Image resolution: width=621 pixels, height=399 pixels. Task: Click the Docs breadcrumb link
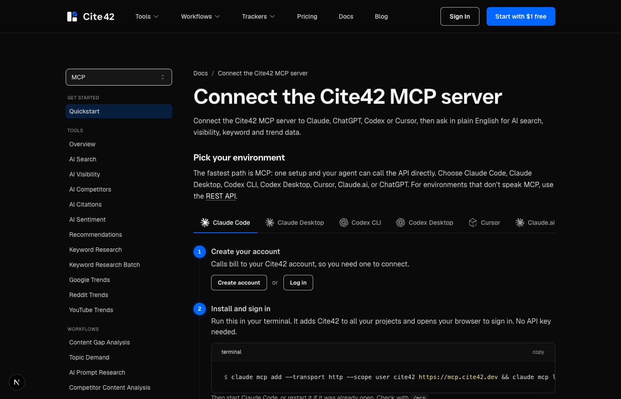(200, 73)
